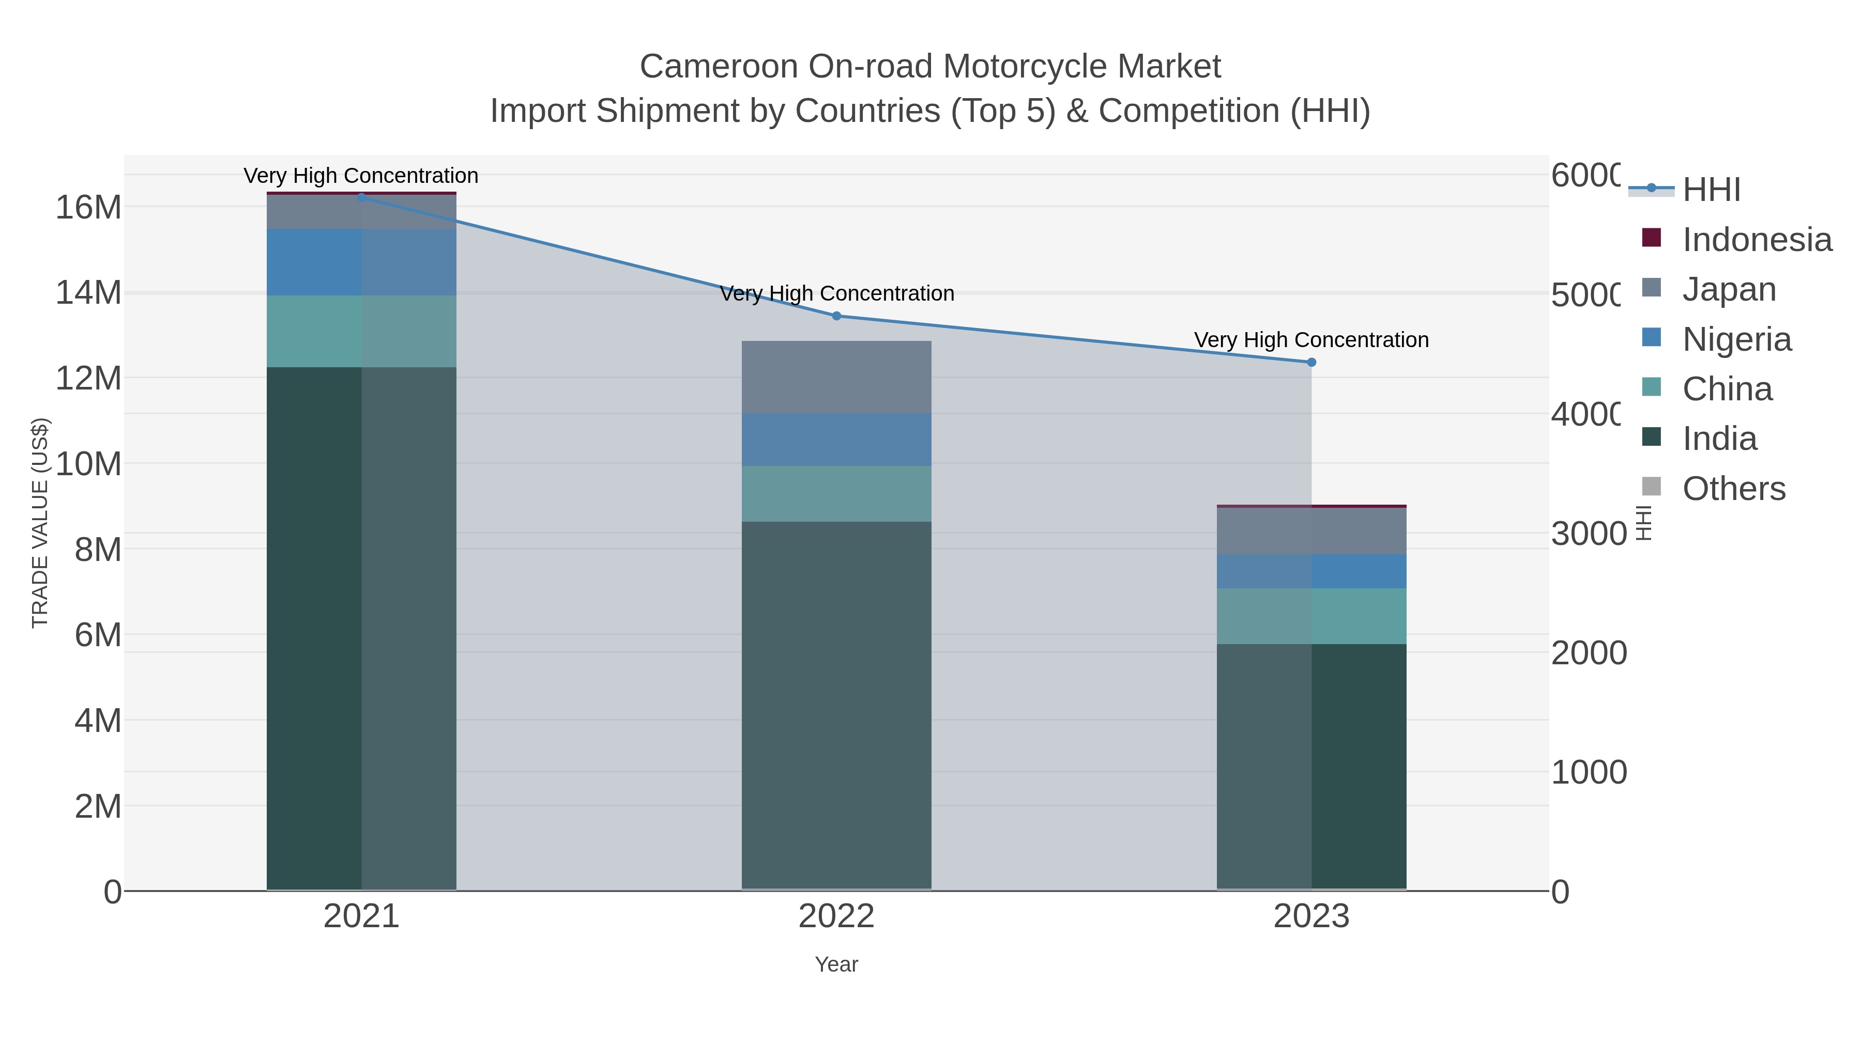Viewport: 1861px width, 1046px height.
Task: Click the Very High Concentration label above 2022
Action: (836, 294)
